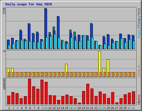Image resolution: width=142 pixels, height=111 pixels.
Task: Click day 31 axis label
Action: pos(133,108)
